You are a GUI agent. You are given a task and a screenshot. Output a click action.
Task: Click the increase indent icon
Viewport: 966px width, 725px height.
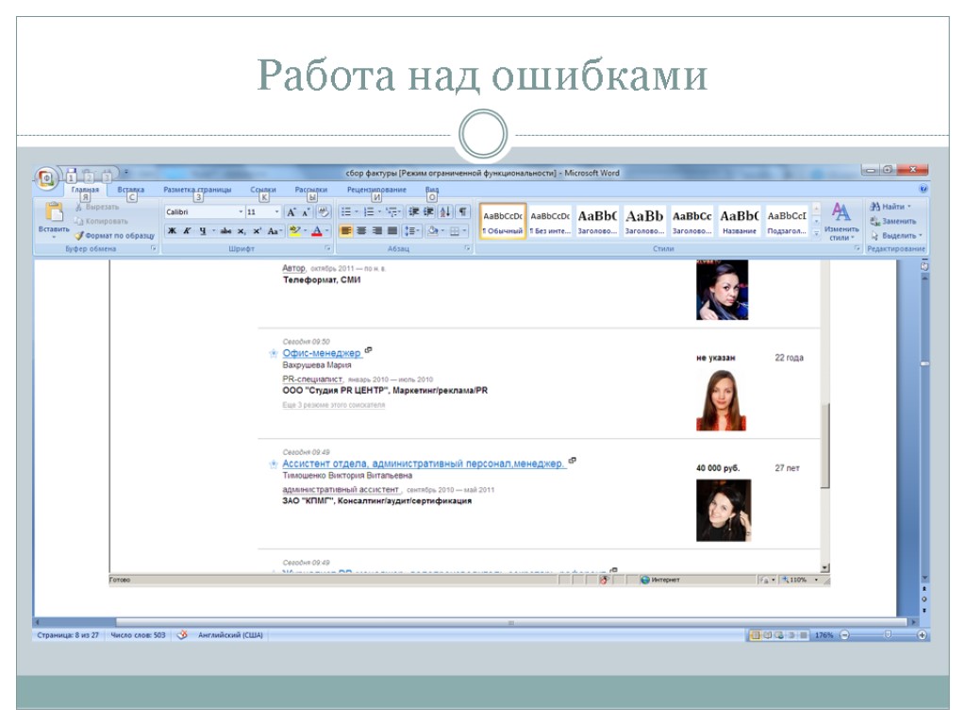click(429, 212)
